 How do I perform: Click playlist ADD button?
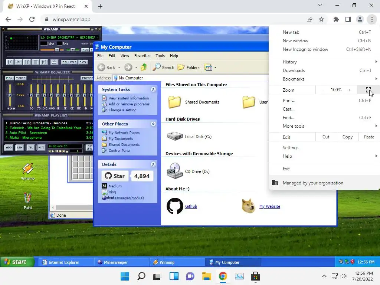[9, 147]
